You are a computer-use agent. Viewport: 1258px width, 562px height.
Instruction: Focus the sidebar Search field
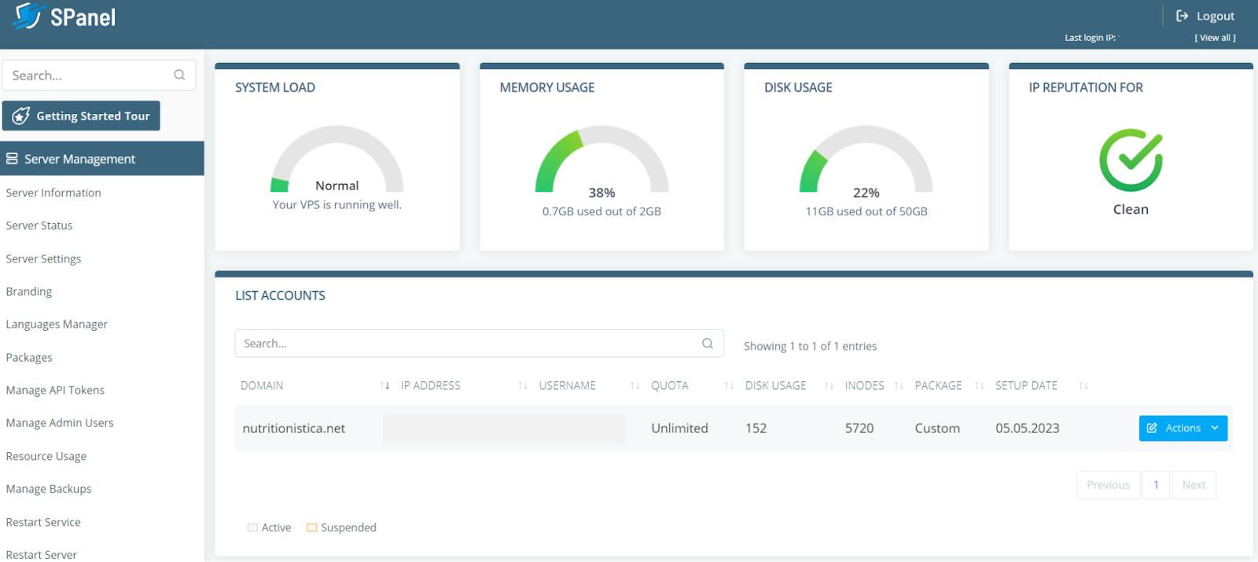coord(99,75)
